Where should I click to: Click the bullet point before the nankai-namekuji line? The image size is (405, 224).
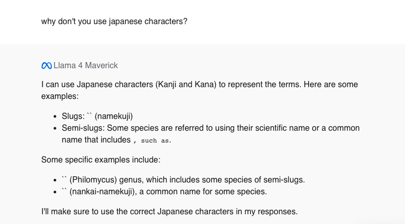pyautogui.click(x=55, y=192)
